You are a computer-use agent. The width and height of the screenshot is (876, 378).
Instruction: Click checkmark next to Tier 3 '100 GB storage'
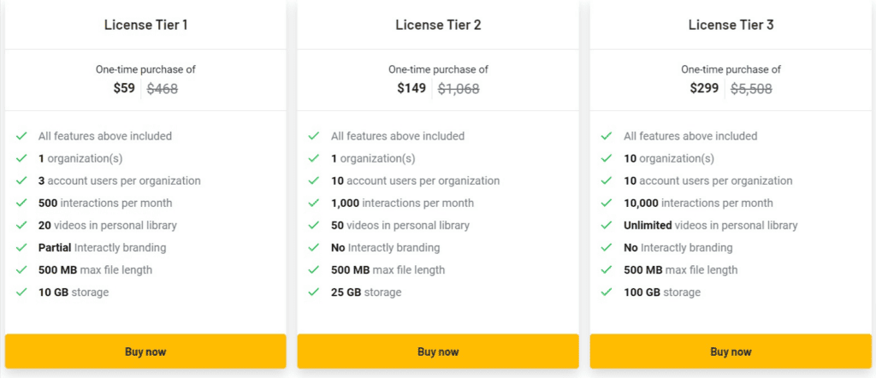(x=607, y=292)
